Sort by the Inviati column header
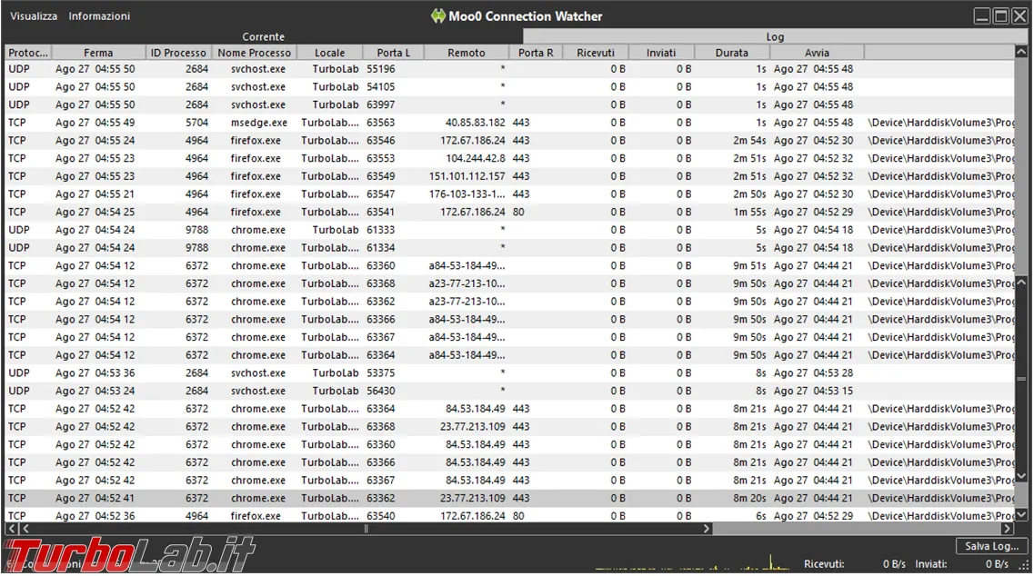Image resolution: width=1034 pixels, height=576 pixels. click(x=661, y=53)
